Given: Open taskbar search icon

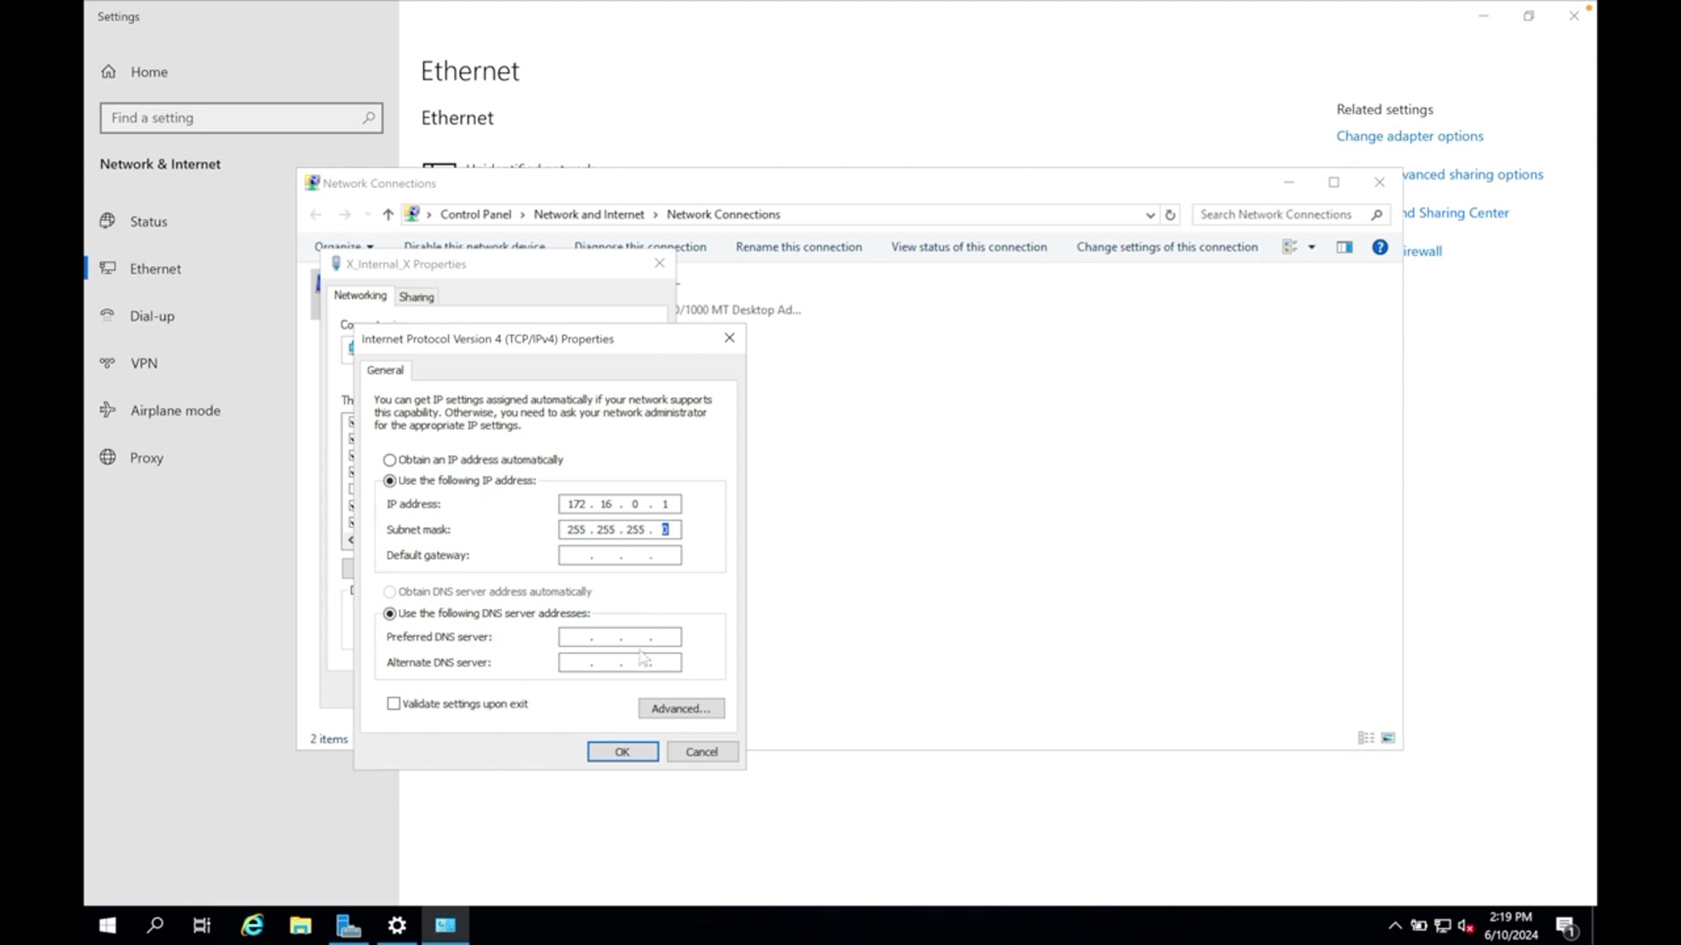Looking at the screenshot, I should click(x=155, y=926).
